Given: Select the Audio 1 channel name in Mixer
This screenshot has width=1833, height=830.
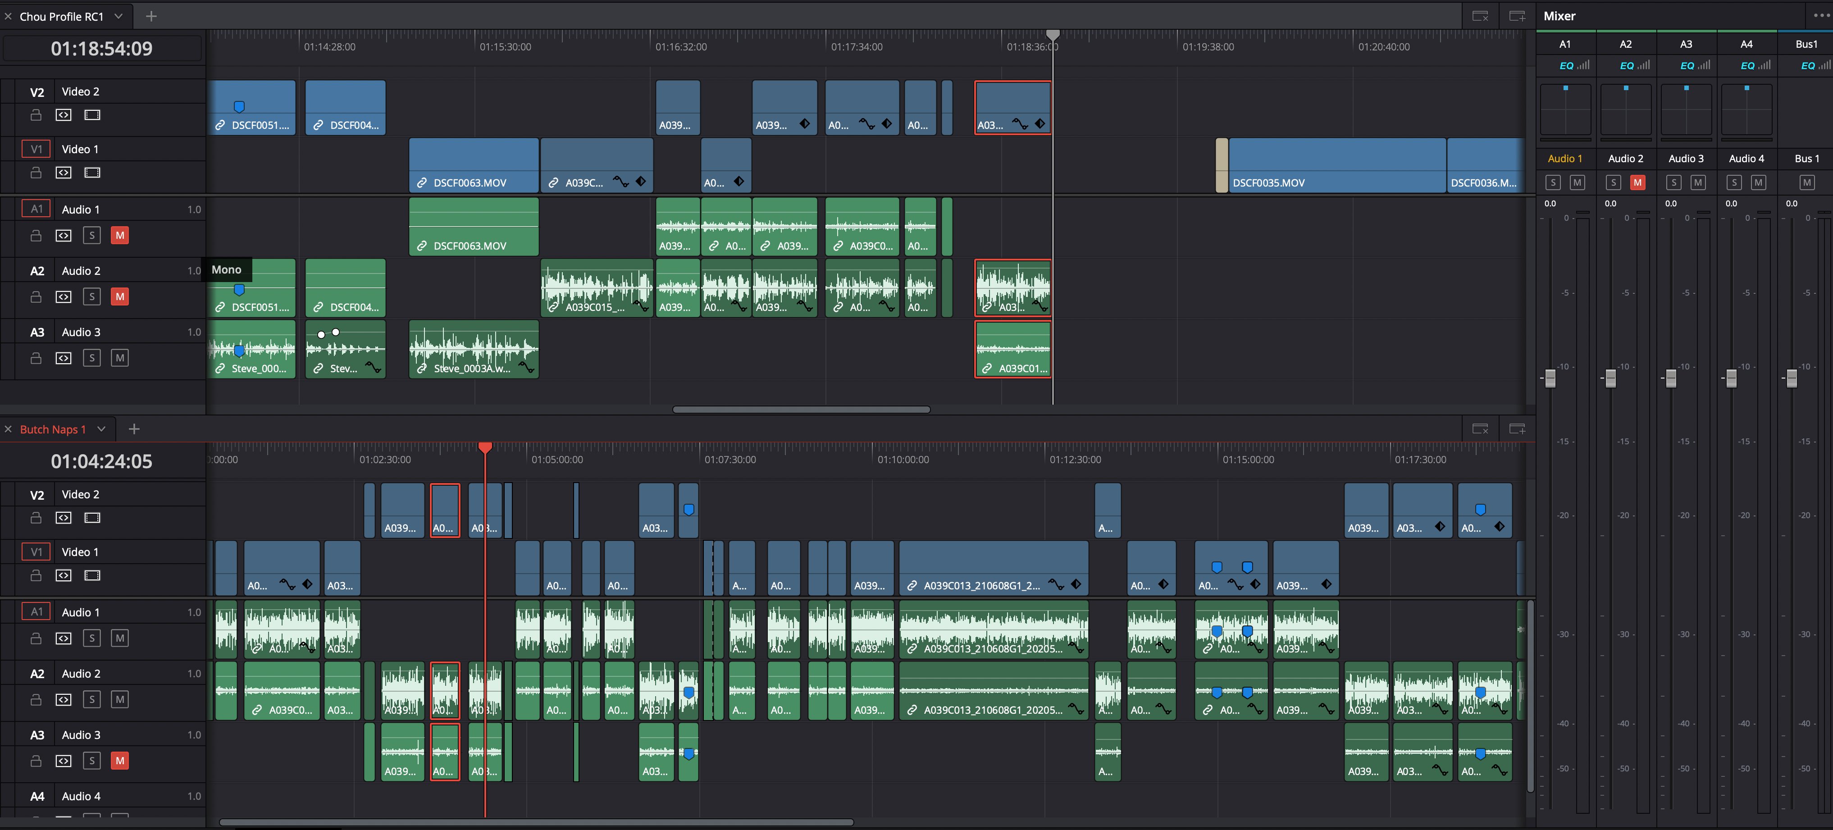Looking at the screenshot, I should coord(1565,159).
